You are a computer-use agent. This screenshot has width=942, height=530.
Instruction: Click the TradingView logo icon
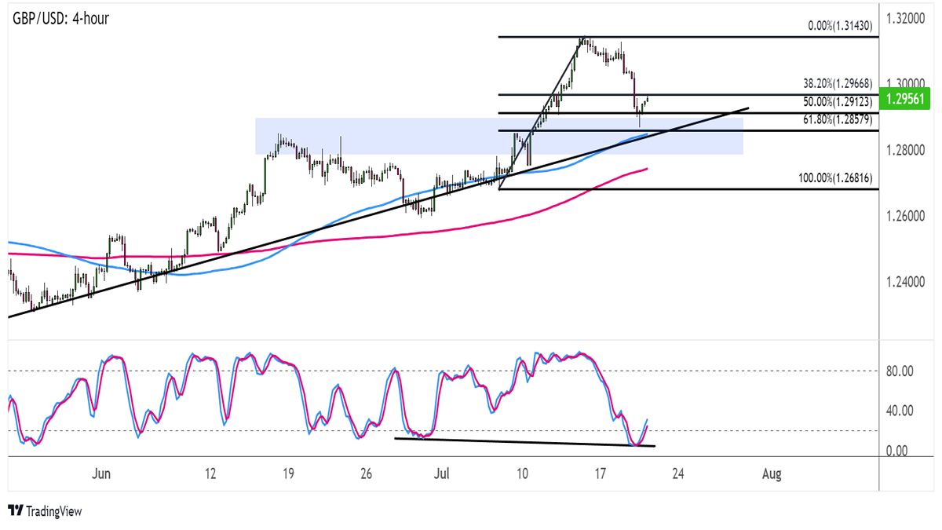(x=15, y=511)
